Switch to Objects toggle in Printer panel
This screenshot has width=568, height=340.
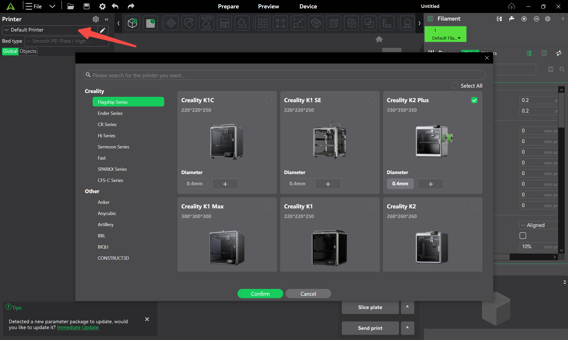pos(28,51)
